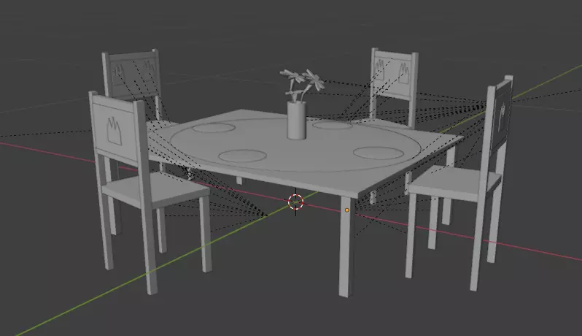This screenshot has width=582, height=336.
Task: Select the back-right chair's backrest
Action: click(x=392, y=75)
